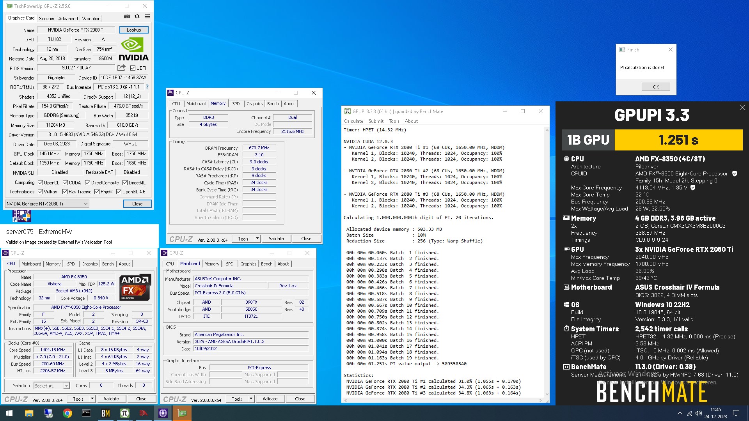Expand Tools arrow in CPU-Z CPU window
The height and width of the screenshot is (421, 749).
pos(92,398)
